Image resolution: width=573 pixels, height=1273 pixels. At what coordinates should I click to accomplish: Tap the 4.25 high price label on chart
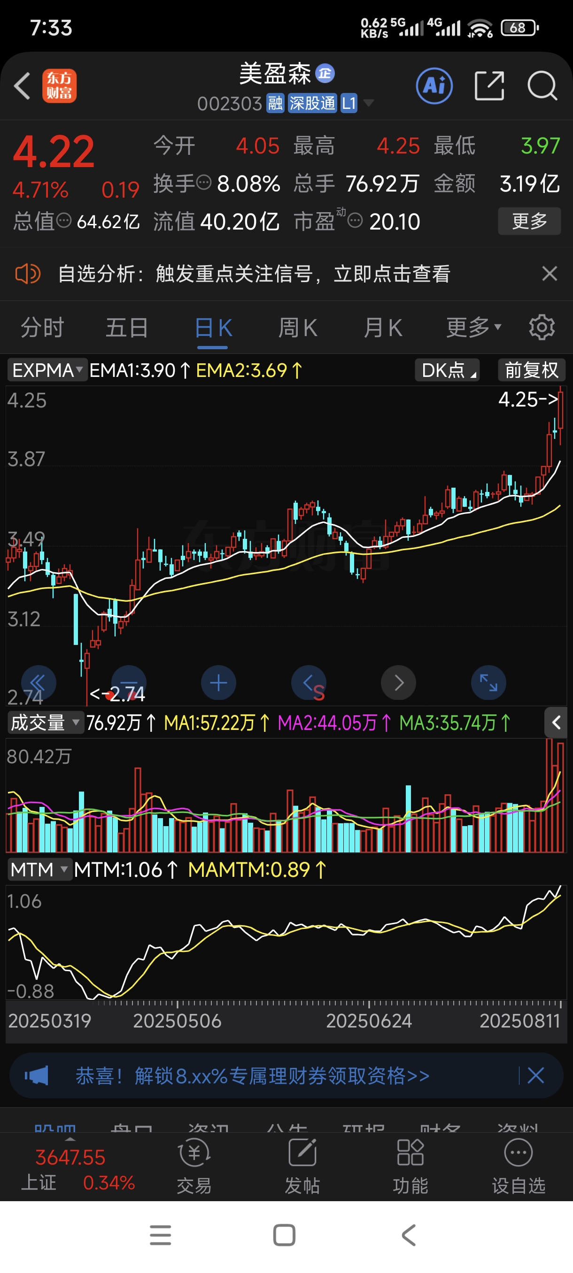click(x=527, y=399)
